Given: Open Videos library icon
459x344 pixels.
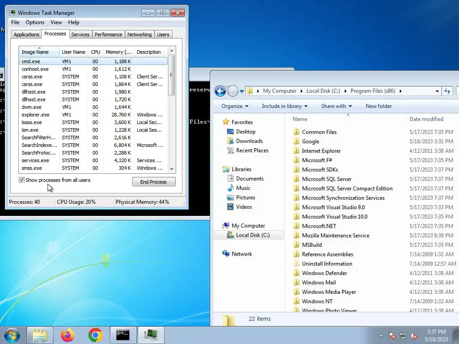Looking at the screenshot, I should [x=230, y=207].
